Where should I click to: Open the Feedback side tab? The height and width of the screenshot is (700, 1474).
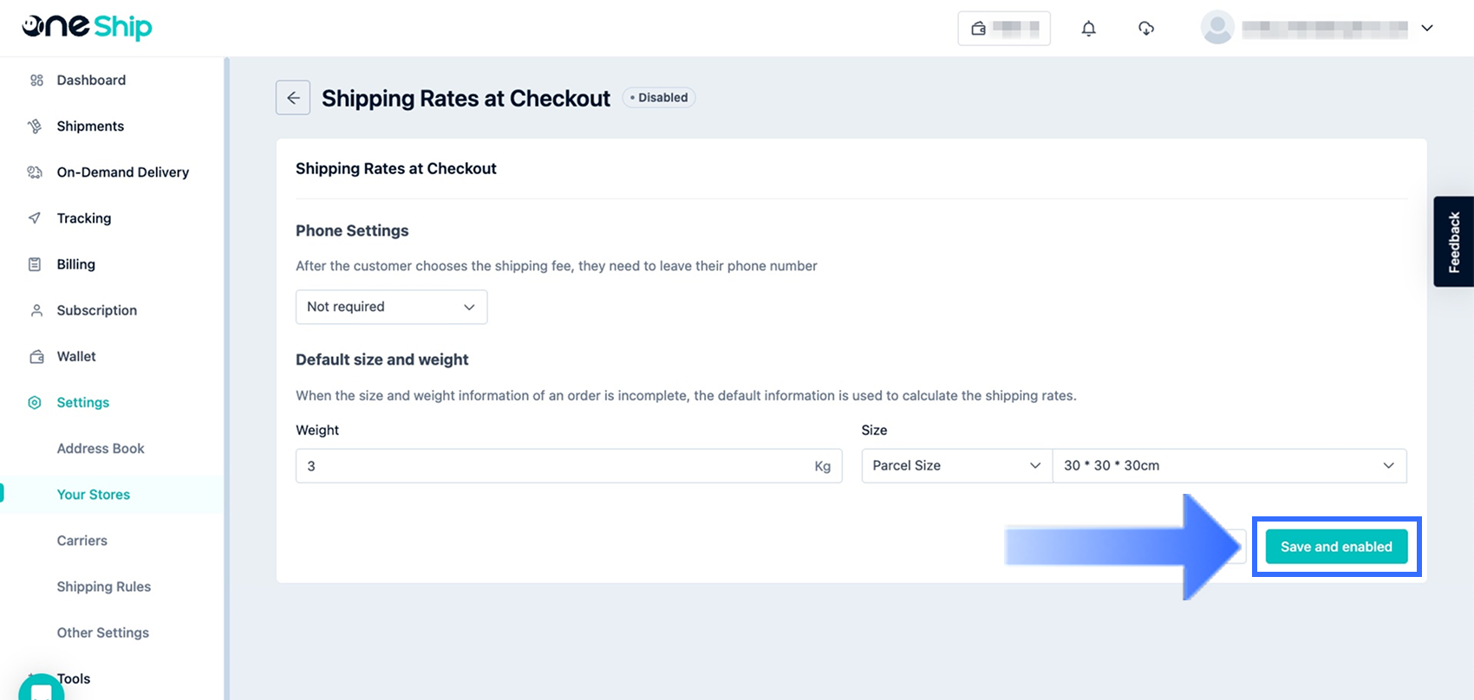pos(1453,242)
